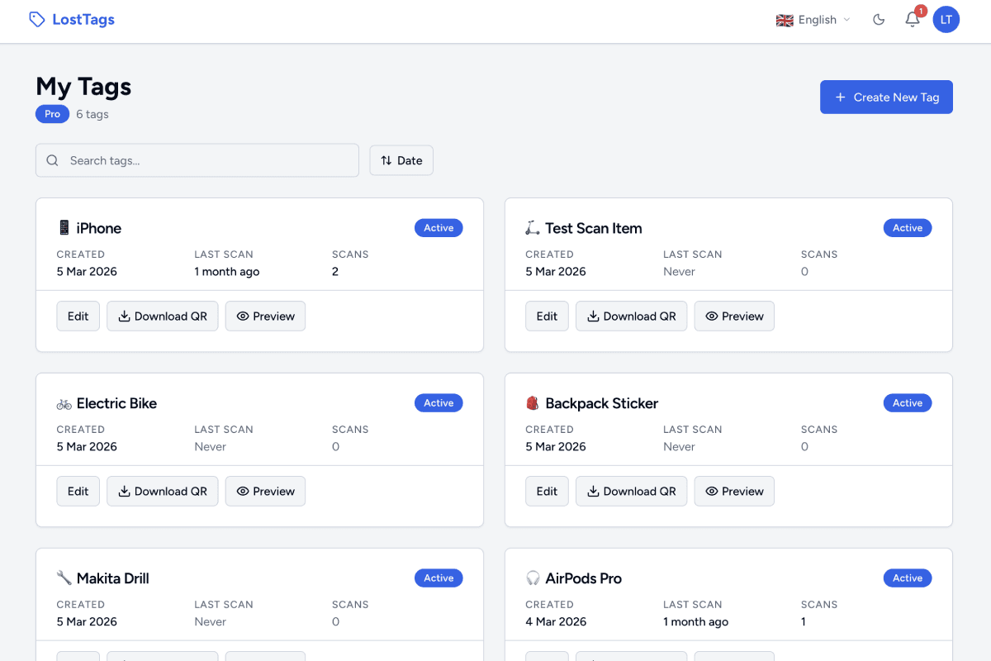The width and height of the screenshot is (991, 661).
Task: Download QR for Electric Bike
Action: click(x=163, y=491)
